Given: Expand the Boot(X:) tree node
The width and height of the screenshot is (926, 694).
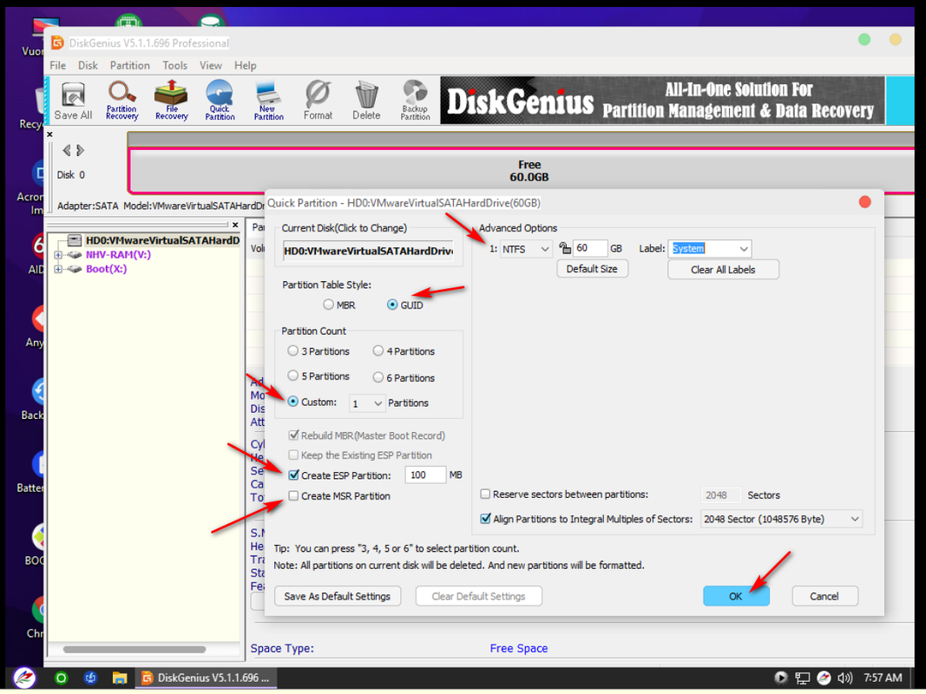Looking at the screenshot, I should (58, 269).
